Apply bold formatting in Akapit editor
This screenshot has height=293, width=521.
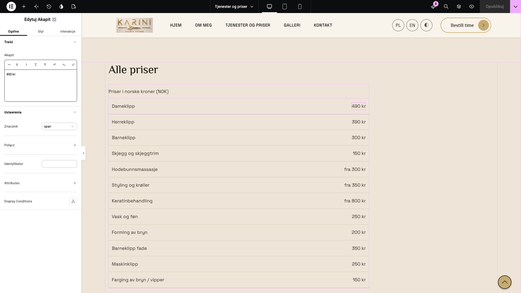[x=17, y=65]
